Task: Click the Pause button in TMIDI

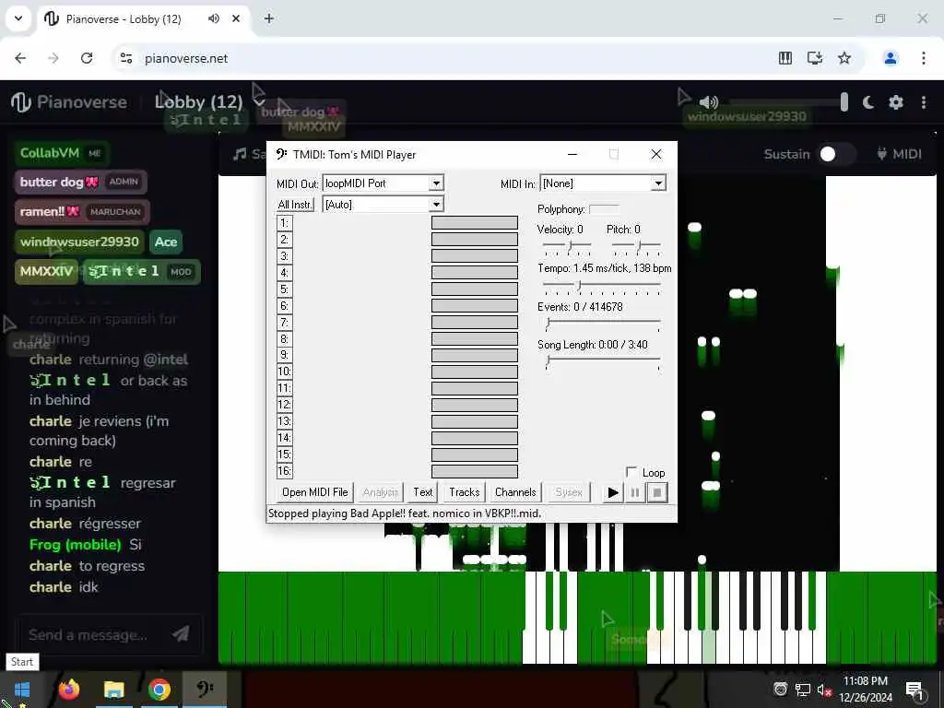Action: point(634,492)
